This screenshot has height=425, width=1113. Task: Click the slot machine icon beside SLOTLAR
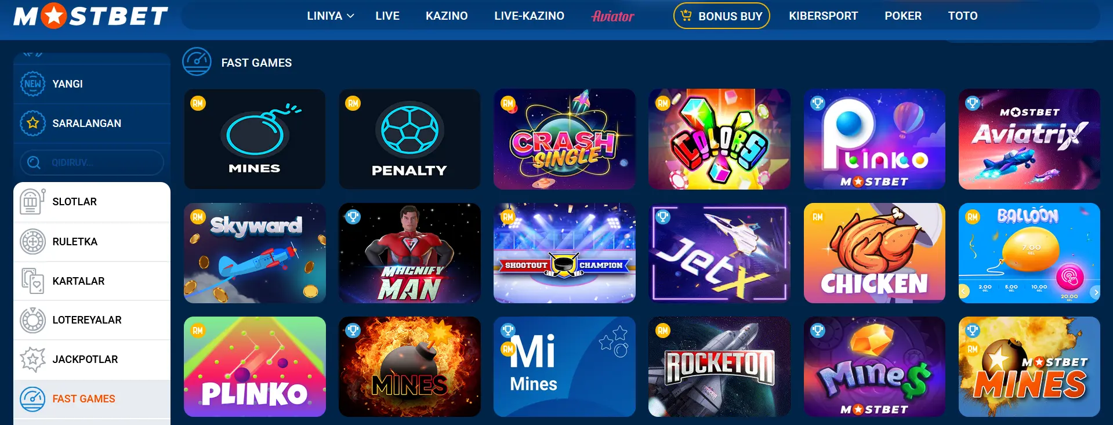point(32,201)
